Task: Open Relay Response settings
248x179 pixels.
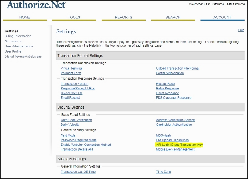Action: [x=167, y=89]
